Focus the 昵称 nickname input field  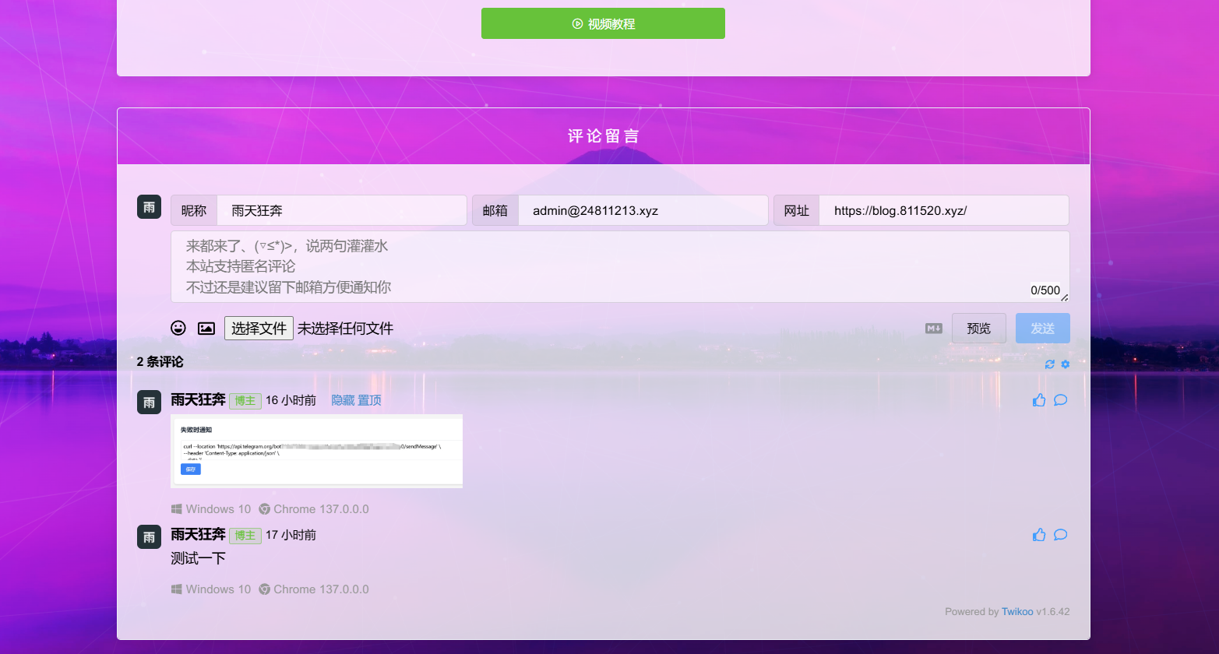click(341, 210)
